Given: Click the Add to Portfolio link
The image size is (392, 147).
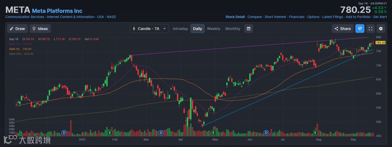Looking at the screenshot, I should point(358,17).
